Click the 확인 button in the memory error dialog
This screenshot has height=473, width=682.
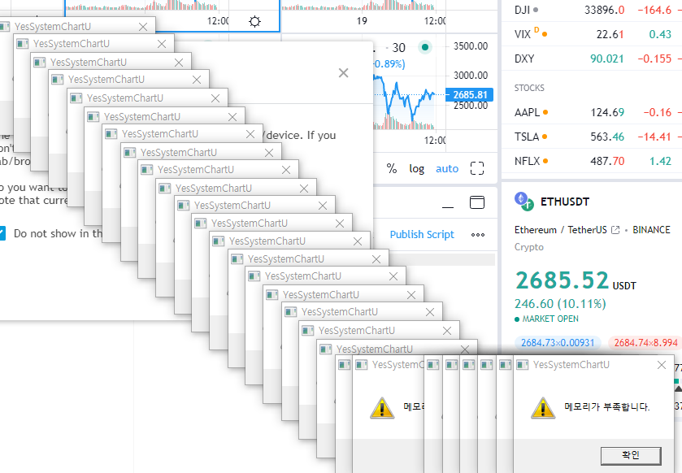[631, 454]
